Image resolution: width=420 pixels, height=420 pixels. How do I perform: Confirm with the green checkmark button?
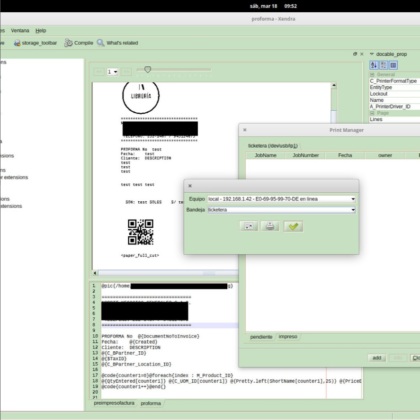tap(293, 226)
